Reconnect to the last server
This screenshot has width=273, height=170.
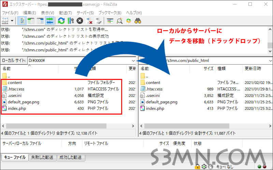tap(98, 21)
